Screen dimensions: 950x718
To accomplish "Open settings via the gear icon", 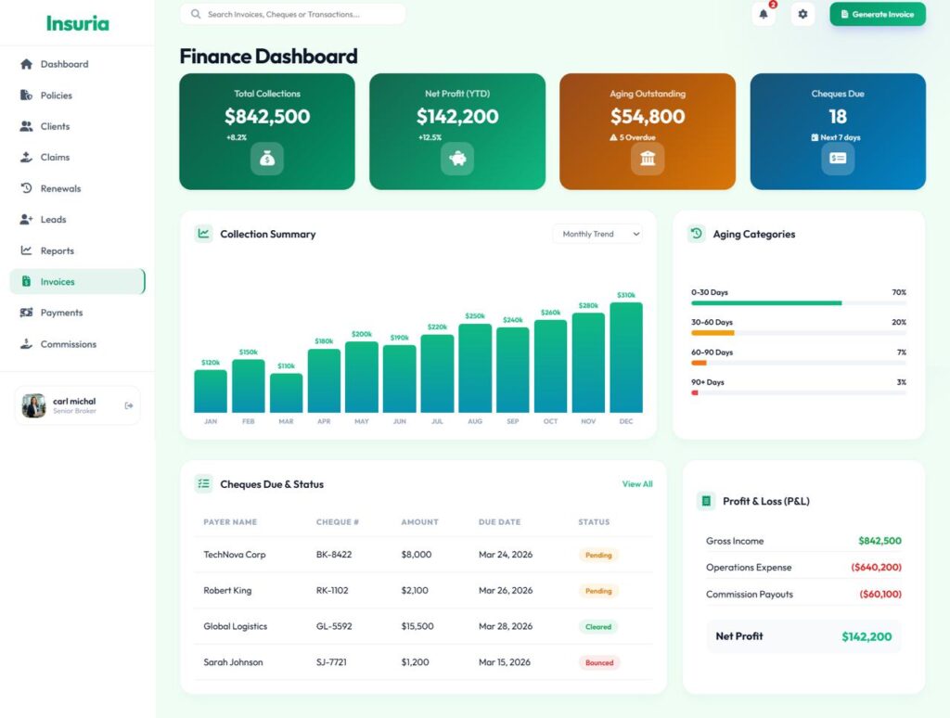I will (802, 14).
